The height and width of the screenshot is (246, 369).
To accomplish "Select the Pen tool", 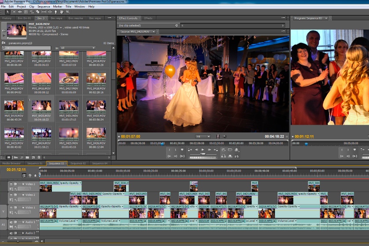I will click(x=55, y=12).
